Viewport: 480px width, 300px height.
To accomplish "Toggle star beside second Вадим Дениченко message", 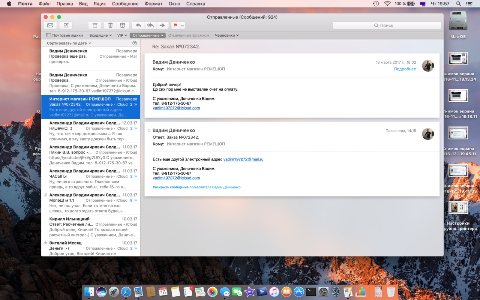I will 149,130.
